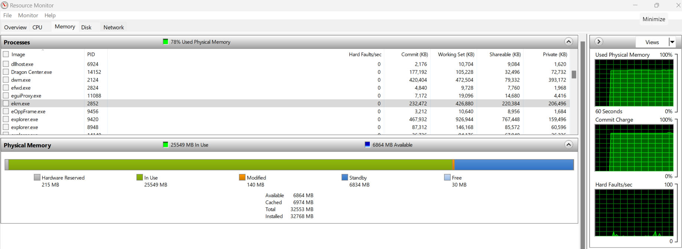The height and width of the screenshot is (249, 682).
Task: Sort by Hard Faults/sec column header
Action: click(365, 54)
